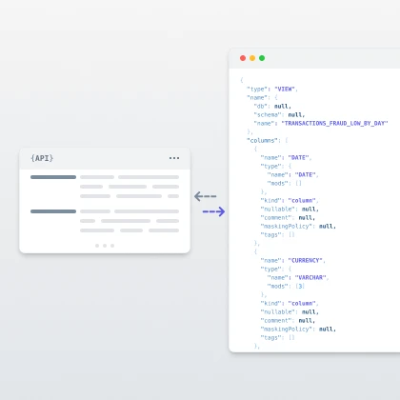Click the "VIEW" type value in JSON

point(285,90)
